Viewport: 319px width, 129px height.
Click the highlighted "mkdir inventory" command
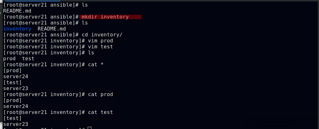105,17
